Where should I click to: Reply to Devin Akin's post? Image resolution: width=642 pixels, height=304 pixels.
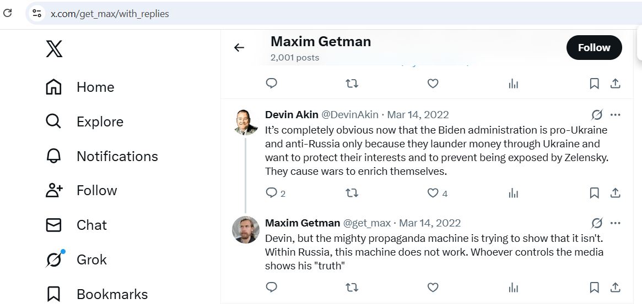point(271,193)
